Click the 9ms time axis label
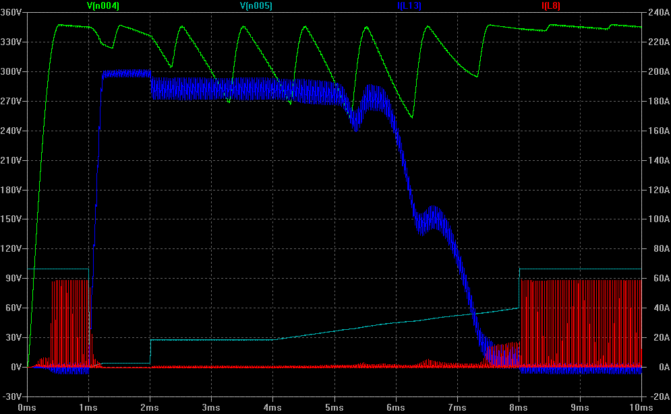The width and height of the screenshot is (671, 414). (x=580, y=407)
